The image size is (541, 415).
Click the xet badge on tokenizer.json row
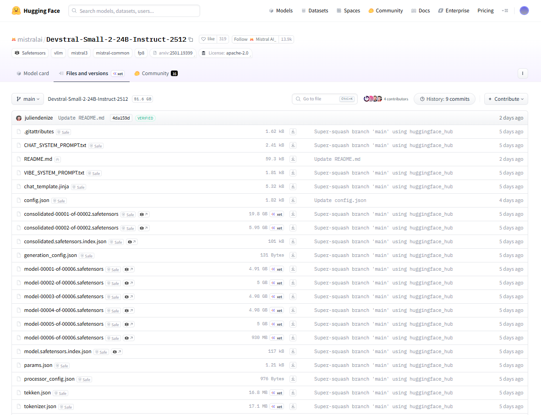277,407
